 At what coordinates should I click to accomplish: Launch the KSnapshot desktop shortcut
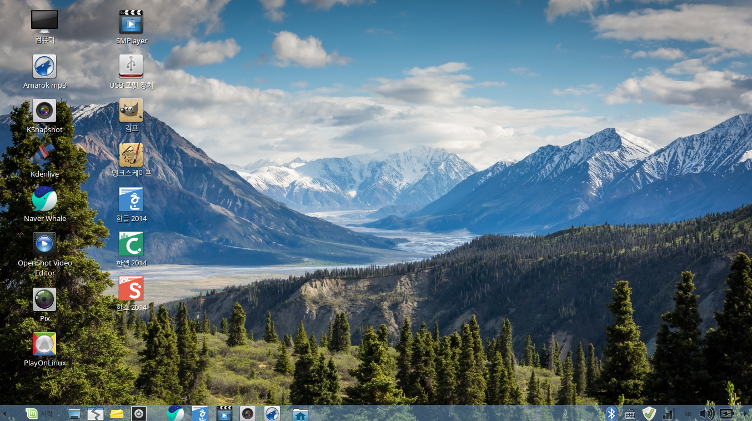tap(44, 111)
